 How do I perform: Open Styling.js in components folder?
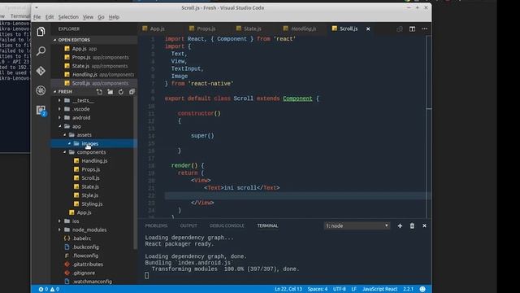92,204
